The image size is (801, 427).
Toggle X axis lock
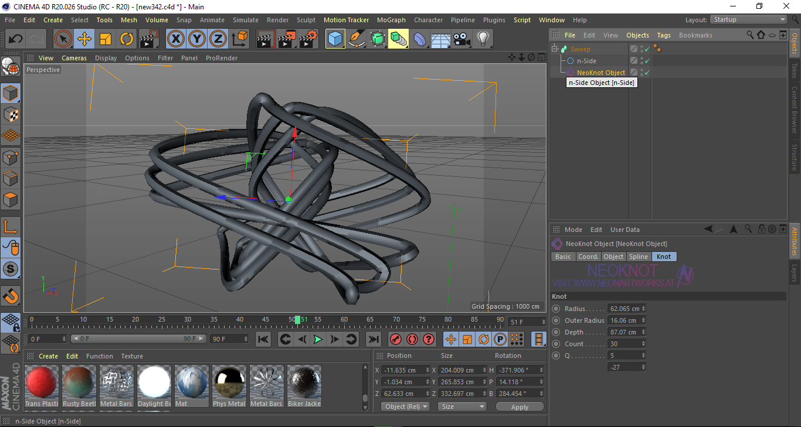[x=175, y=39]
